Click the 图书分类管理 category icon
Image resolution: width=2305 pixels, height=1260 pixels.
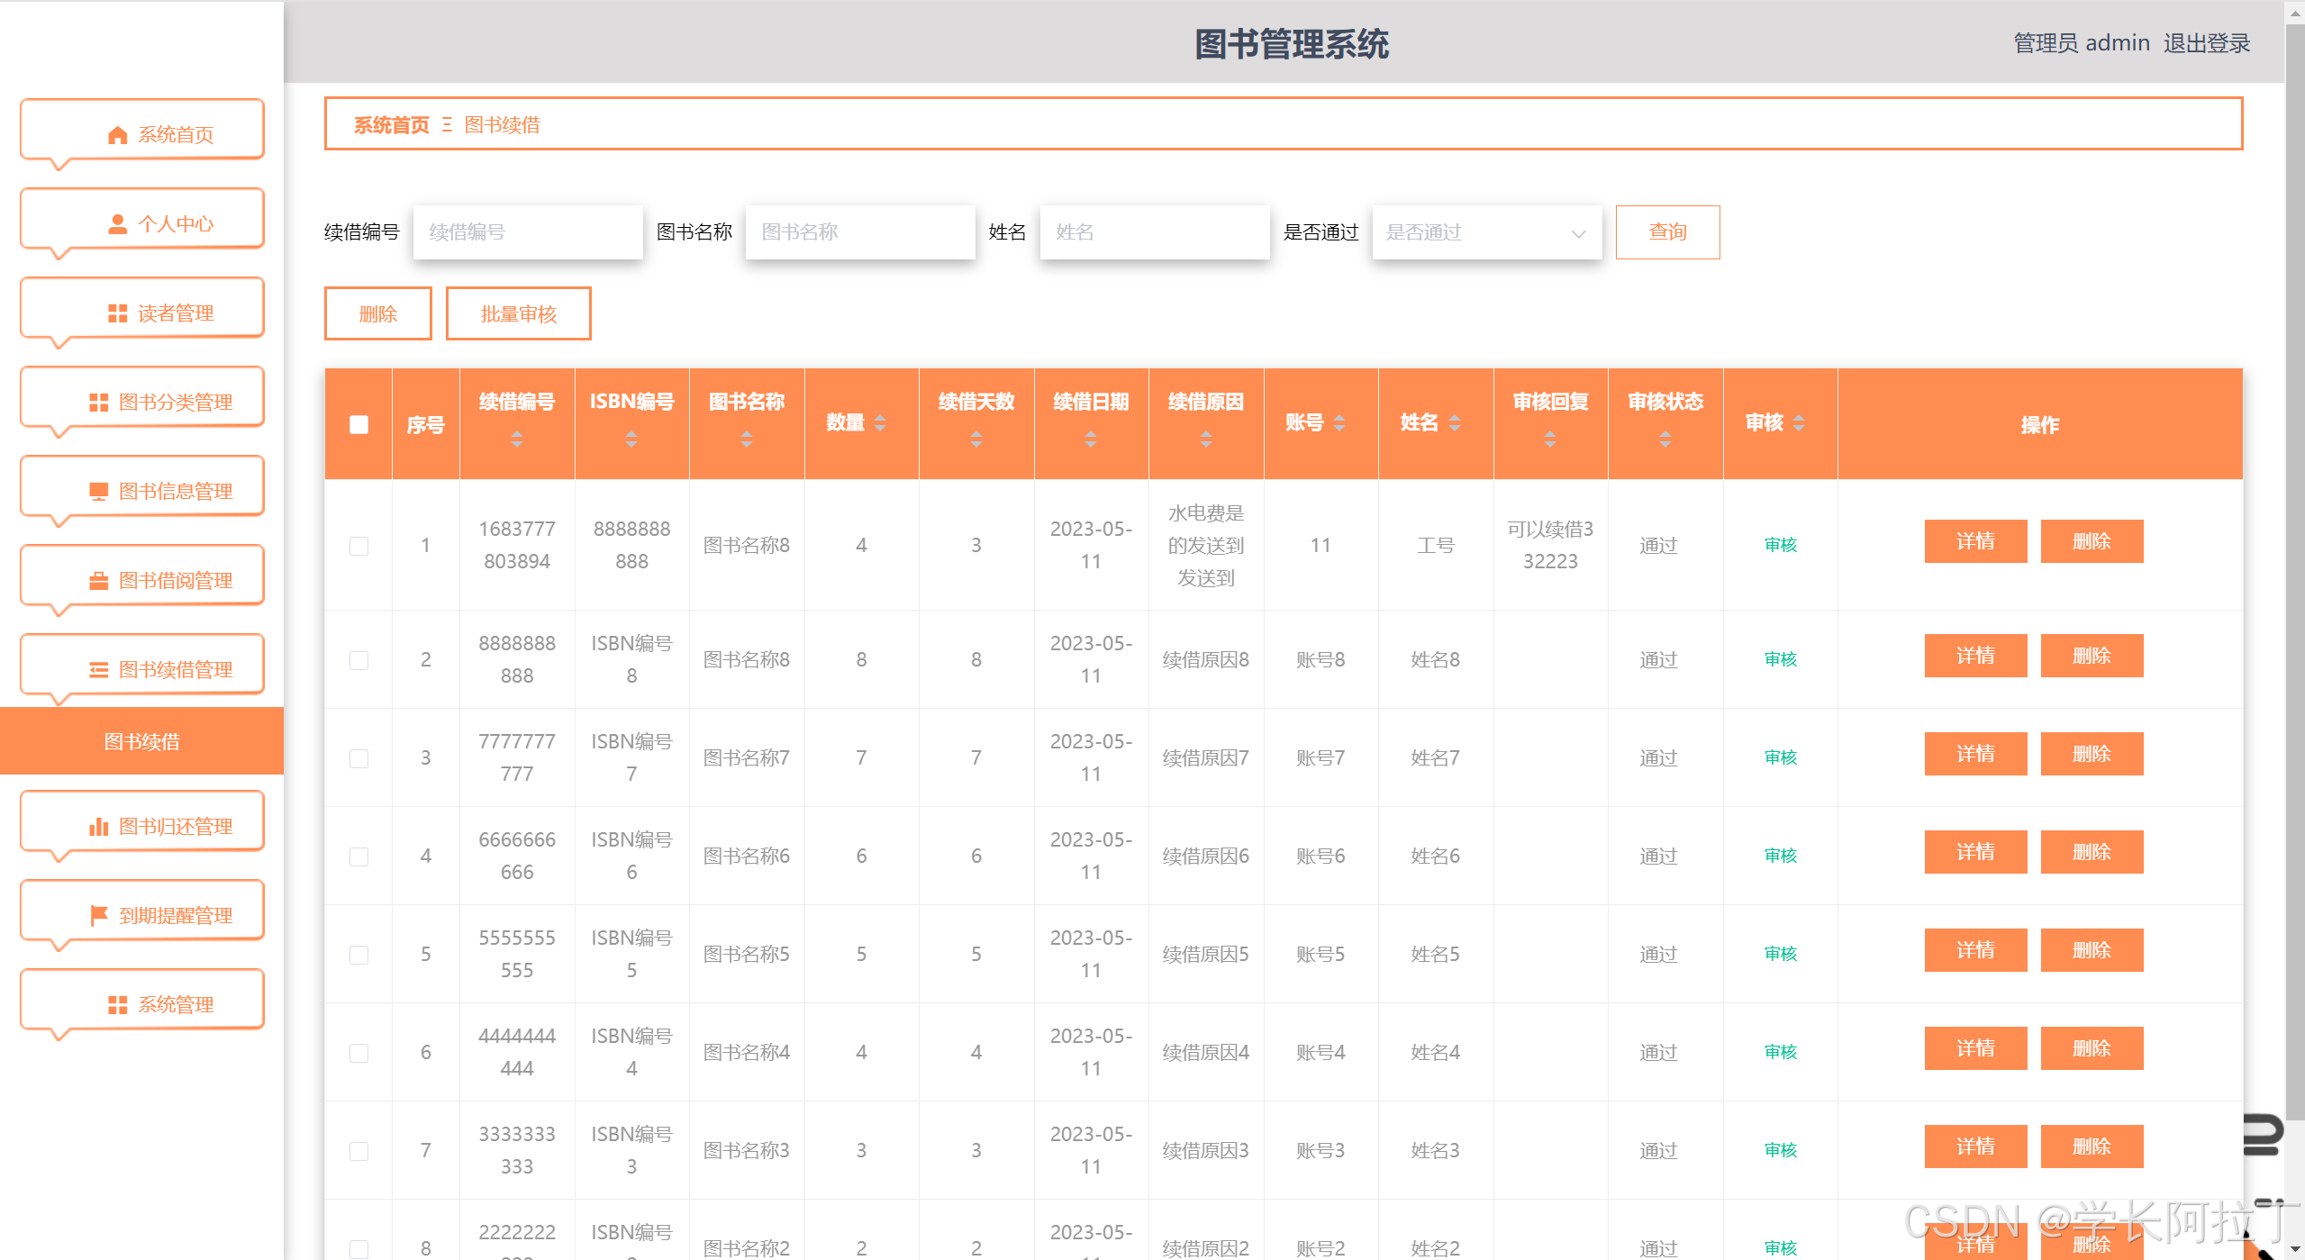(x=99, y=402)
